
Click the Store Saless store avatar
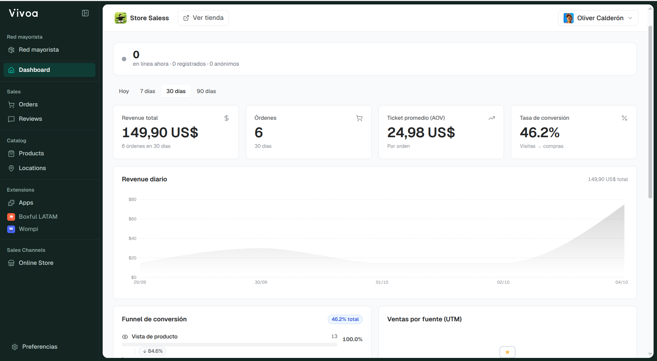pyautogui.click(x=120, y=18)
